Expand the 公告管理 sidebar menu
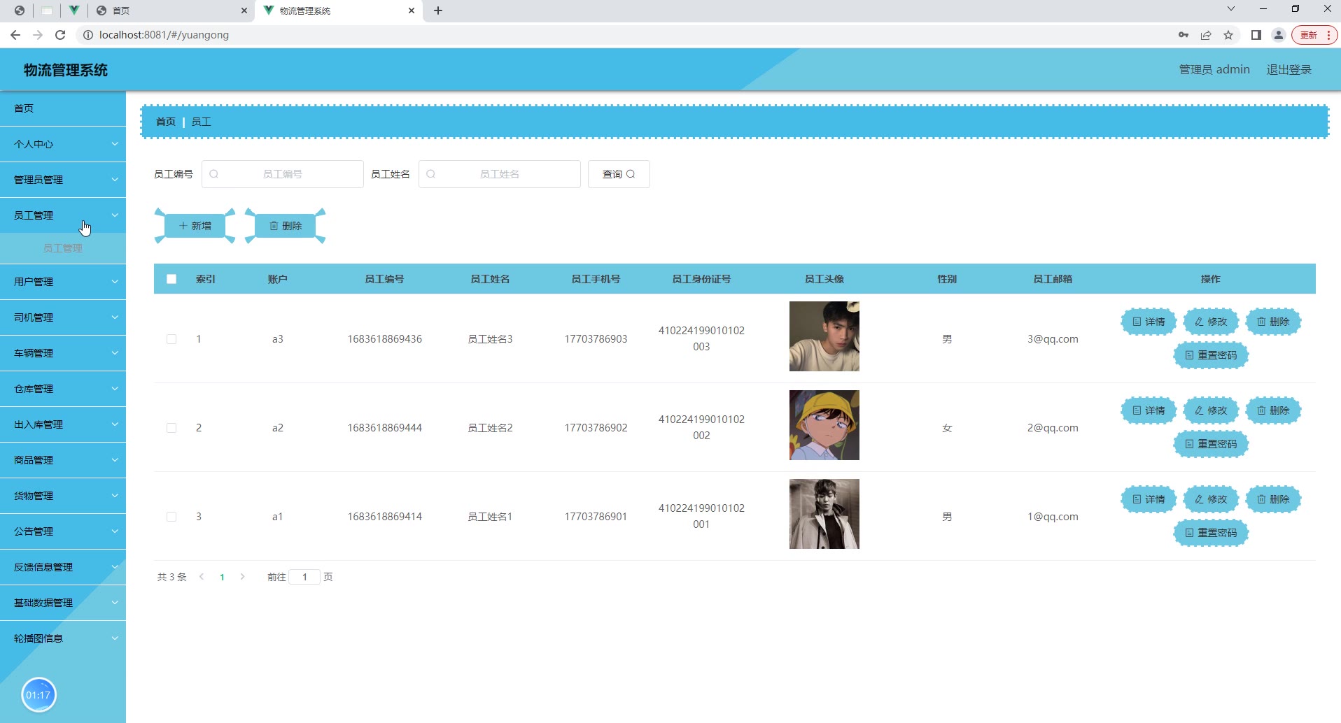This screenshot has height=723, width=1341. click(x=63, y=531)
